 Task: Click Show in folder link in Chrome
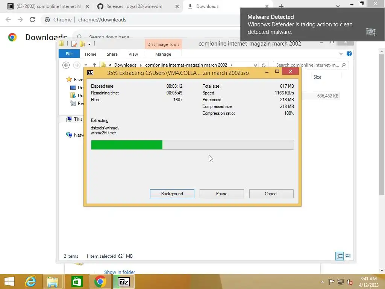(120, 272)
